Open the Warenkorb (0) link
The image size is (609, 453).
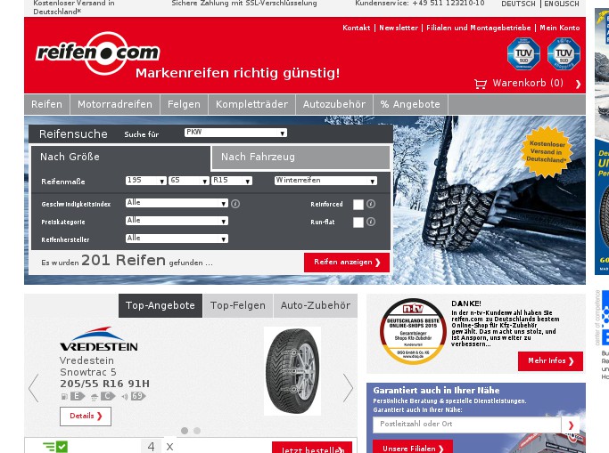[x=528, y=84]
